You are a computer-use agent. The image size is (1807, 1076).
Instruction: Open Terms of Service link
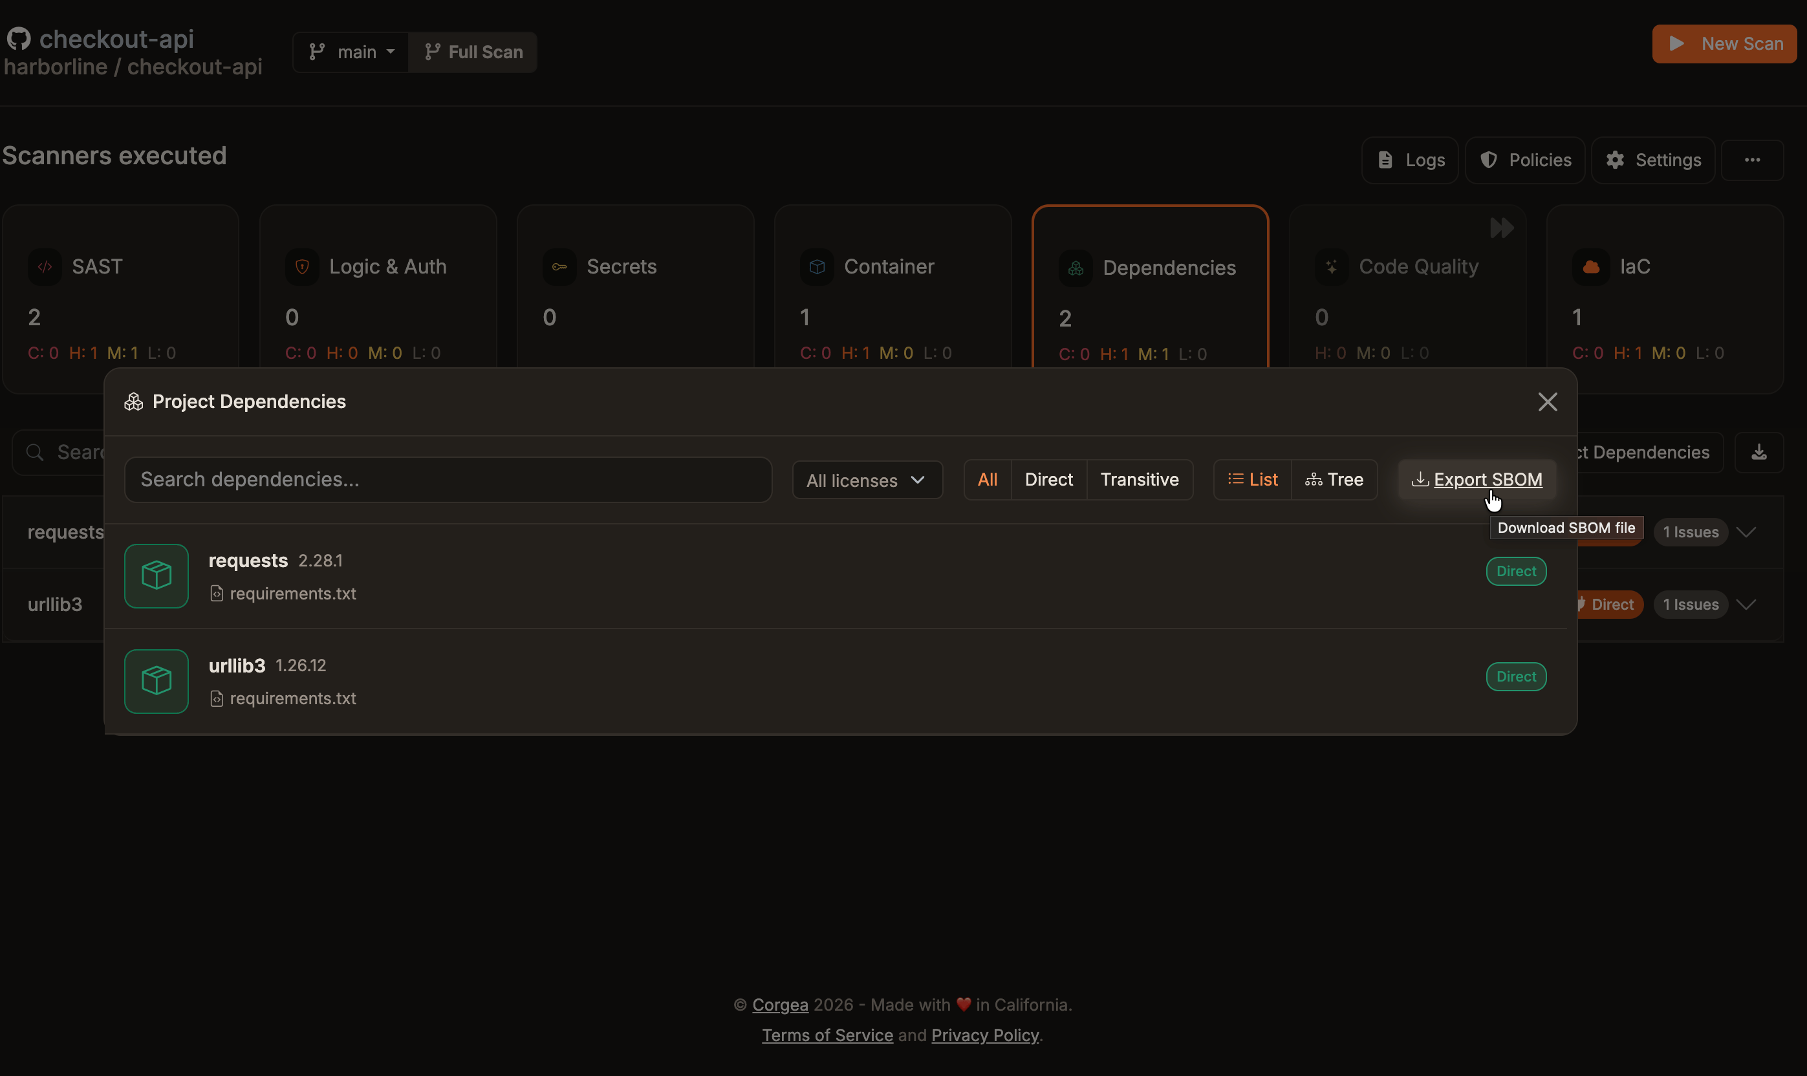(827, 1035)
